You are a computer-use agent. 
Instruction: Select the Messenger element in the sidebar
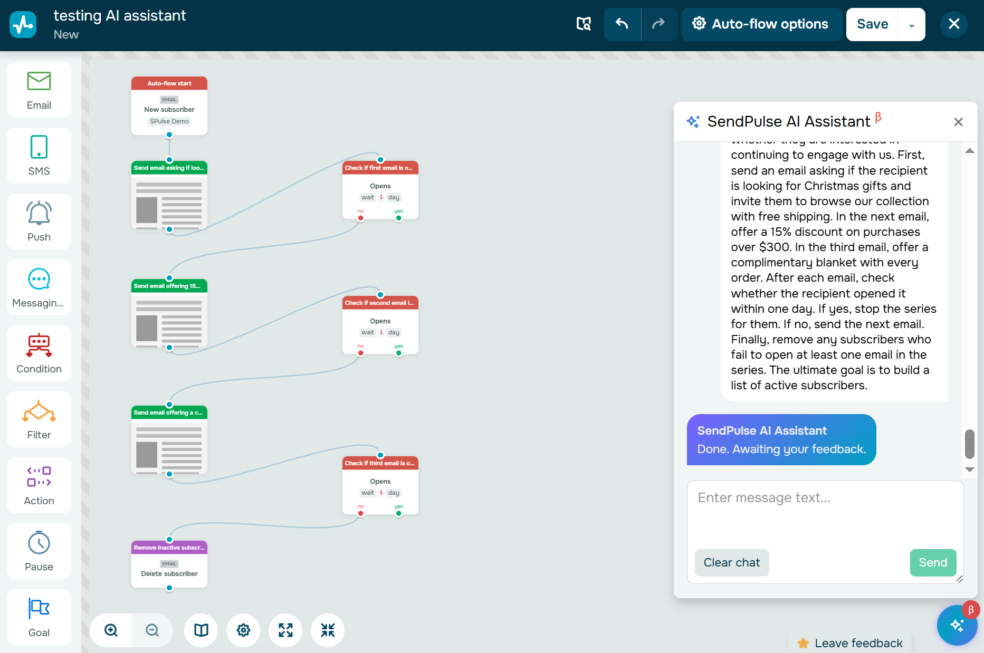[39, 287]
